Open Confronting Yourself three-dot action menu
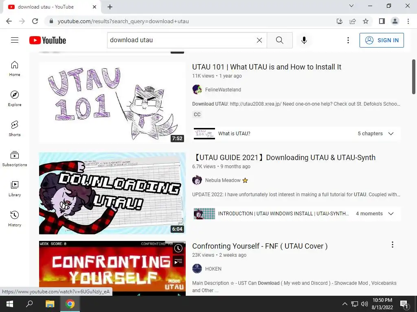The height and width of the screenshot is (312, 417). pos(392,245)
